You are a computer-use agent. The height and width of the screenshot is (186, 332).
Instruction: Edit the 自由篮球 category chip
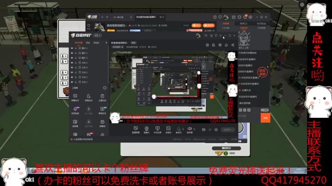click(118, 47)
